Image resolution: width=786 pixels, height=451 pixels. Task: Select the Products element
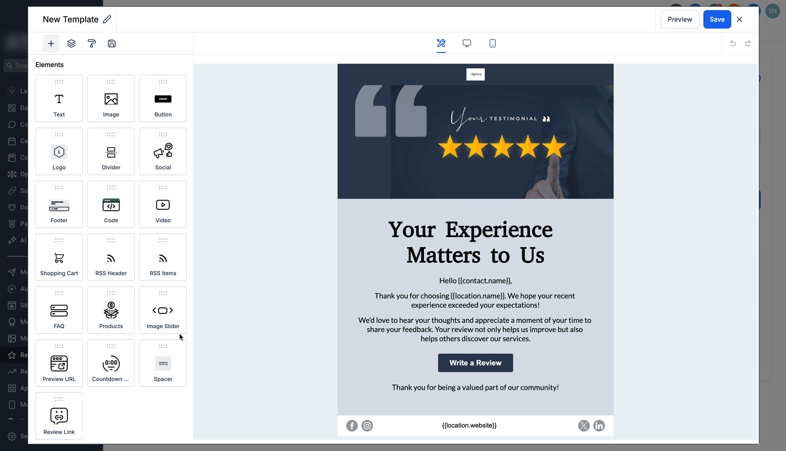click(x=111, y=310)
